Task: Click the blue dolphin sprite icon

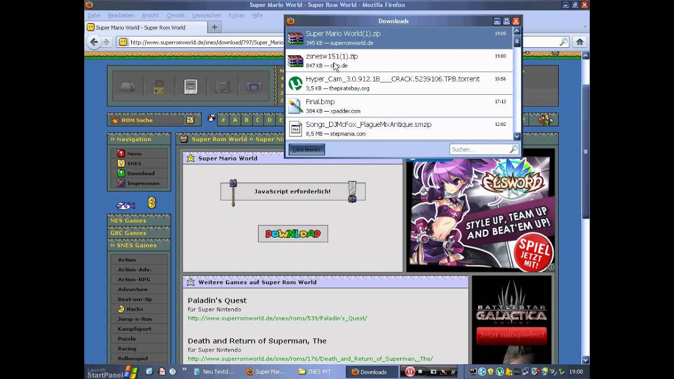Action: coord(126,205)
